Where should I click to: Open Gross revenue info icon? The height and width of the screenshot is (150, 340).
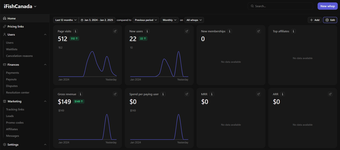pyautogui.click(x=81, y=94)
